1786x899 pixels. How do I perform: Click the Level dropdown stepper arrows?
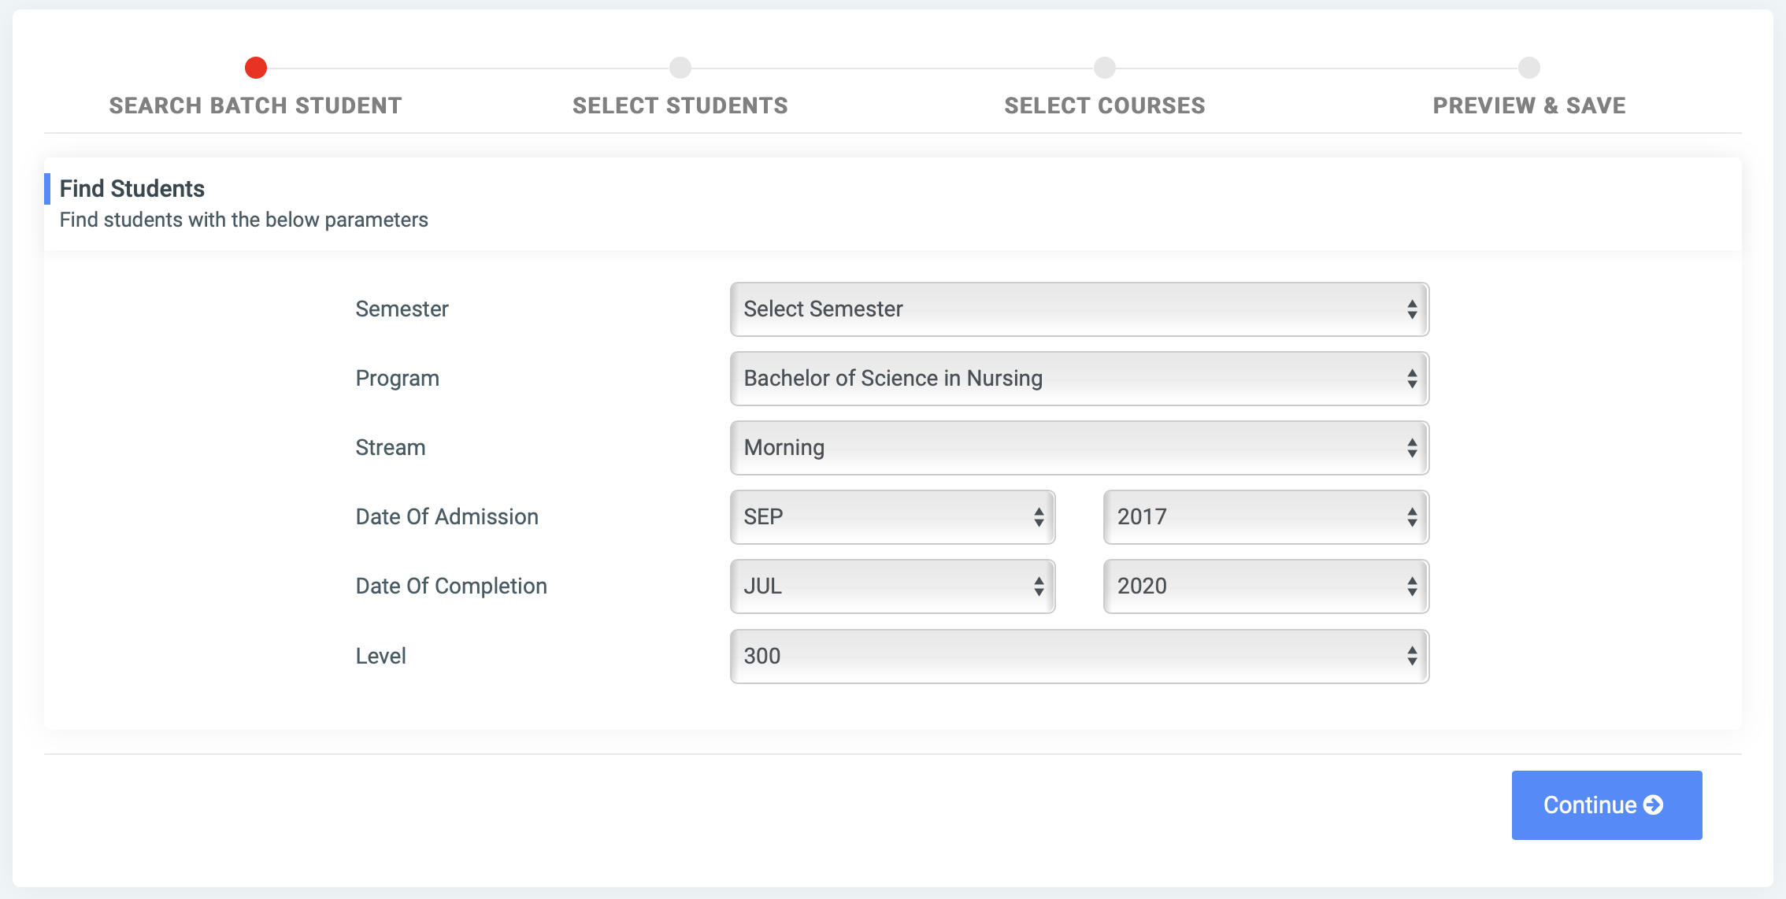pyautogui.click(x=1414, y=656)
